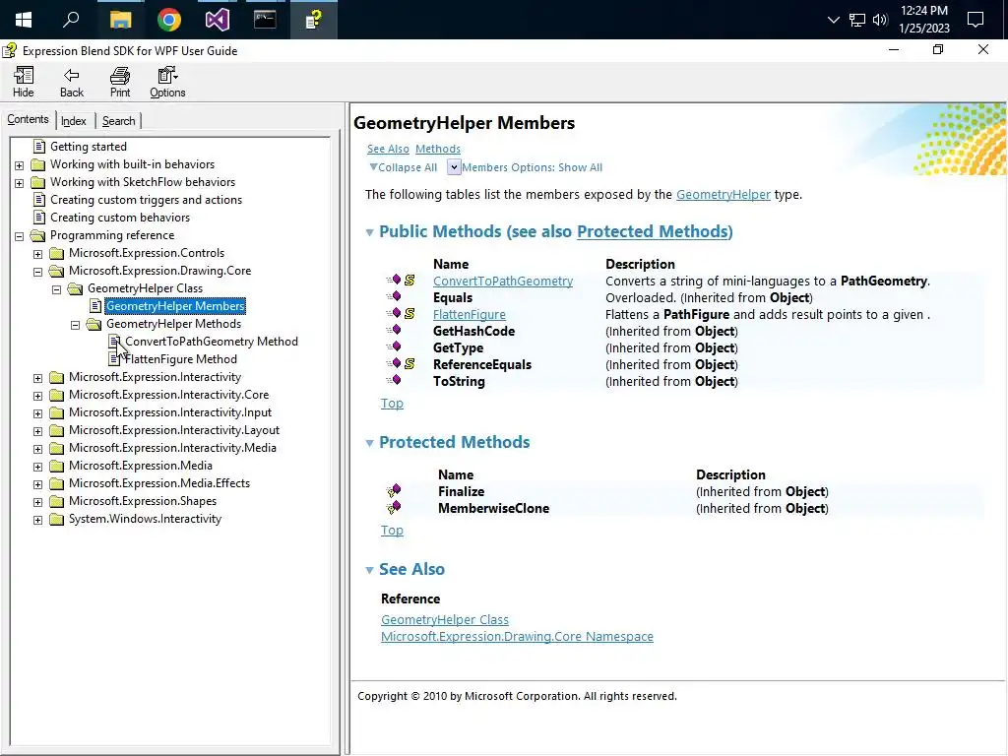Show hidden tray icons chevron
The width and height of the screenshot is (1008, 756).
(x=833, y=20)
